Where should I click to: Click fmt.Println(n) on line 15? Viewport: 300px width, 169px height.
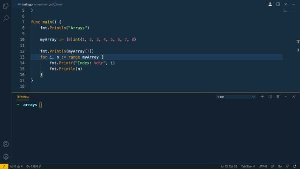66,69
